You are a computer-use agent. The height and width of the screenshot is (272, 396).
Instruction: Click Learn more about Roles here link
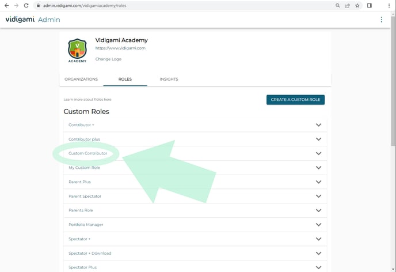(87, 99)
